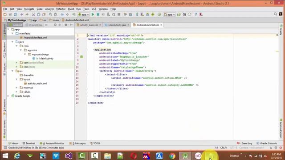The width and height of the screenshot is (285, 160).
Task: Collapse the manifests folder in project tree
Action: (x=12, y=33)
